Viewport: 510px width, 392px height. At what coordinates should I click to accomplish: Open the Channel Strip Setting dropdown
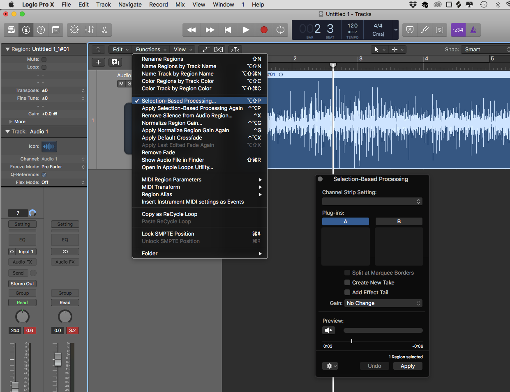click(372, 201)
